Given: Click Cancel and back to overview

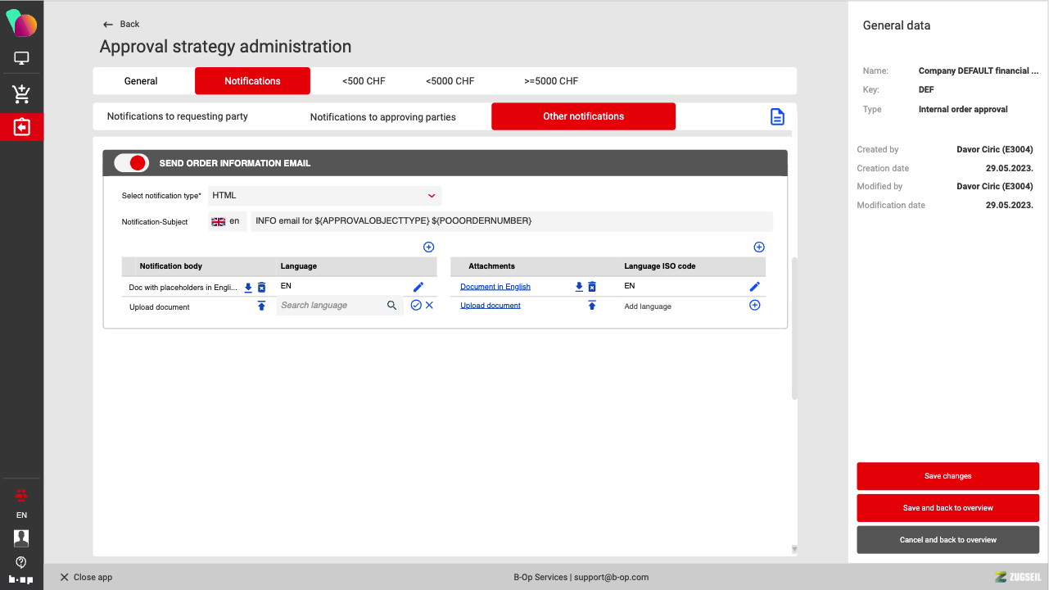Looking at the screenshot, I should click(947, 540).
